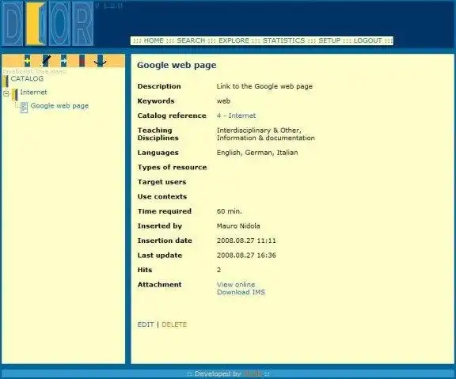Click the View online attachment link
This screenshot has width=456, height=379.
(x=236, y=285)
